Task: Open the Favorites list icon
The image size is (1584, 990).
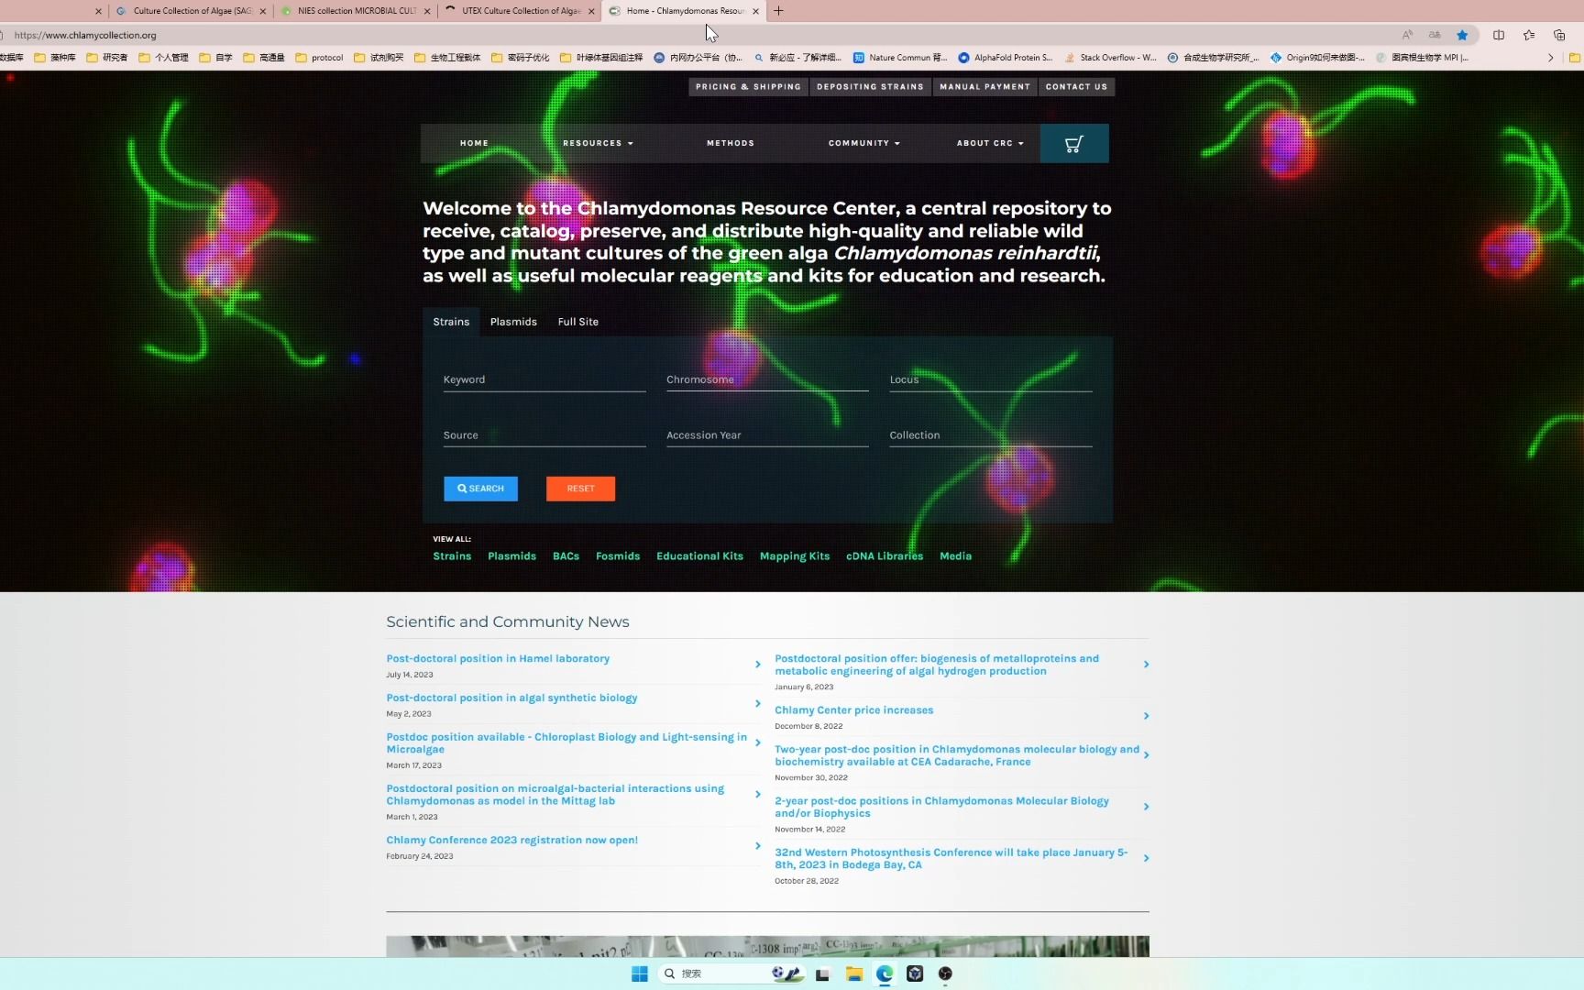Action: tap(1529, 35)
